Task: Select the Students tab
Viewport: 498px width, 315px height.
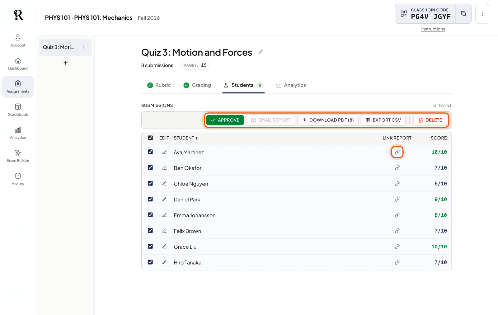Action: pyautogui.click(x=243, y=85)
